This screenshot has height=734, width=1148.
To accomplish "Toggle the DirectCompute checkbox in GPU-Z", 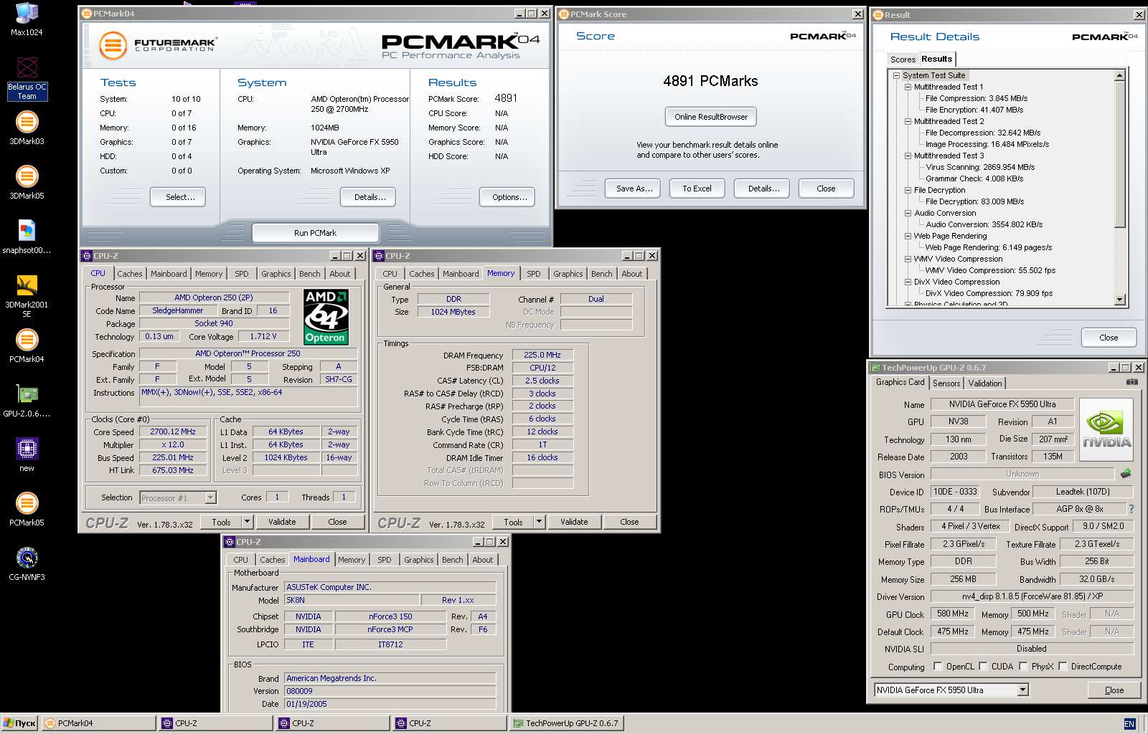I will (1063, 666).
